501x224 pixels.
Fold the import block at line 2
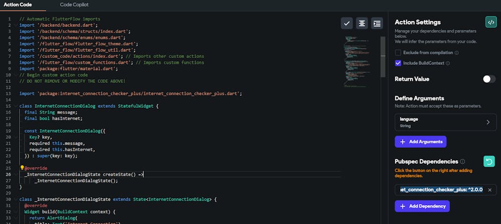pos(16,25)
